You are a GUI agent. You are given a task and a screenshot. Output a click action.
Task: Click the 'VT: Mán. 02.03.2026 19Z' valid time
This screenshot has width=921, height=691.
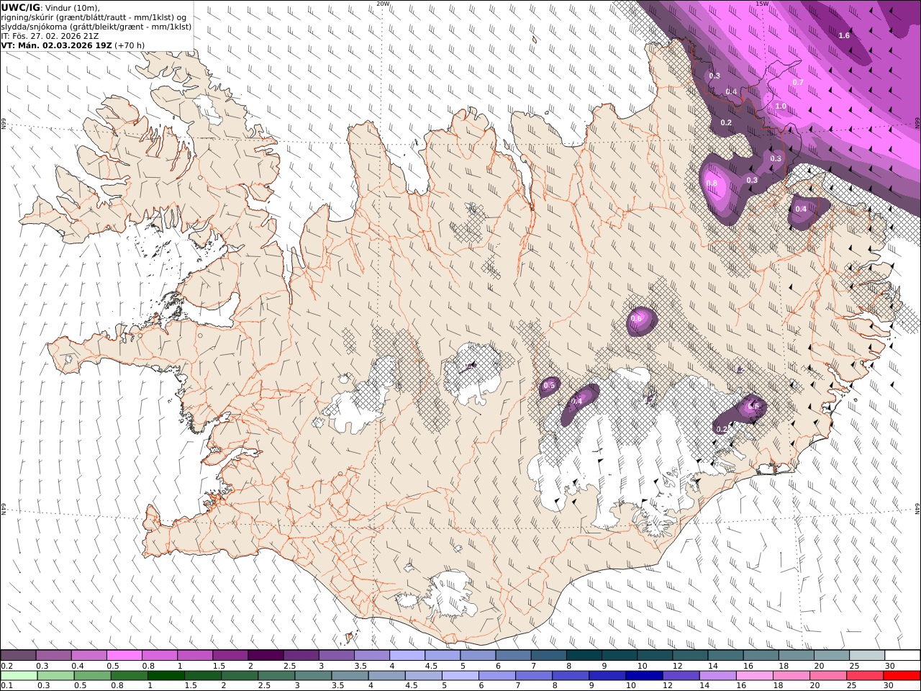click(x=56, y=45)
